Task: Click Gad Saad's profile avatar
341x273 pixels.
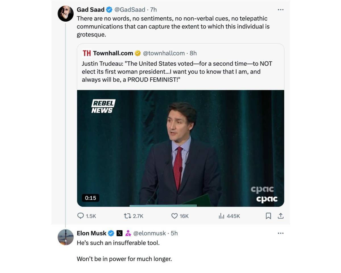Action: pyautogui.click(x=66, y=13)
